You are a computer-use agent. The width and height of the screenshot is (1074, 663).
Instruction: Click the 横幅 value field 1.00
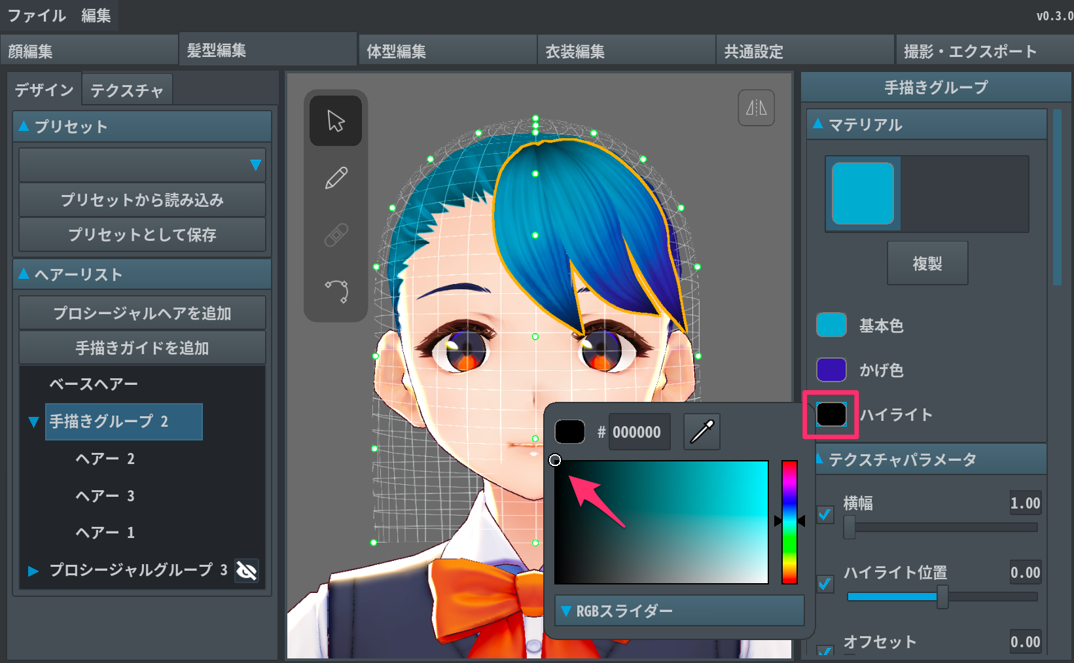tap(1025, 503)
